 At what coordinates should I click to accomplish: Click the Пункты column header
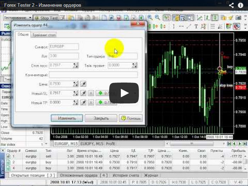pos(217,151)
